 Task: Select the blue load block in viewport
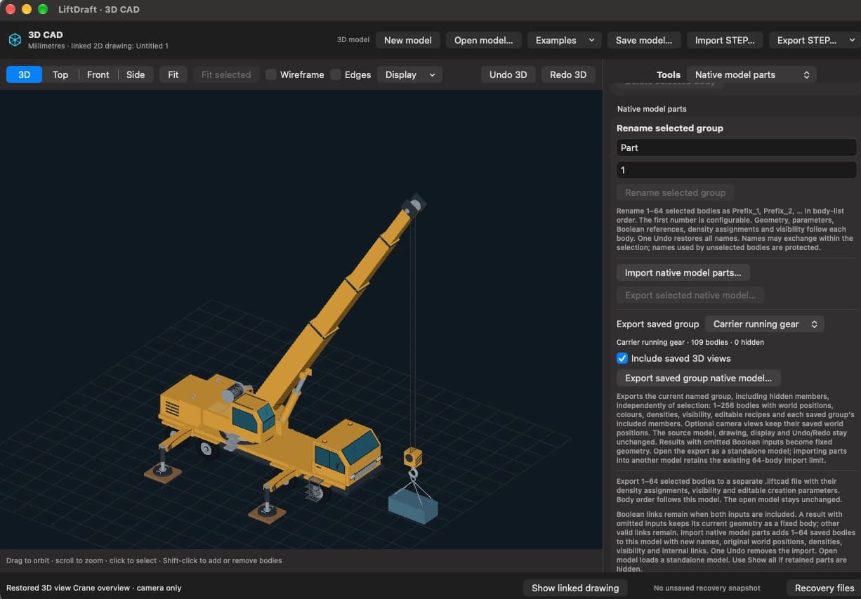(413, 506)
